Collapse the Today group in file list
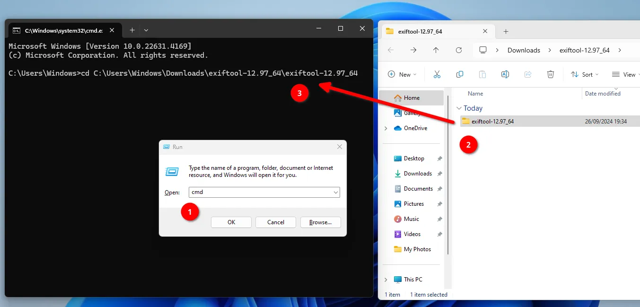 (458, 108)
